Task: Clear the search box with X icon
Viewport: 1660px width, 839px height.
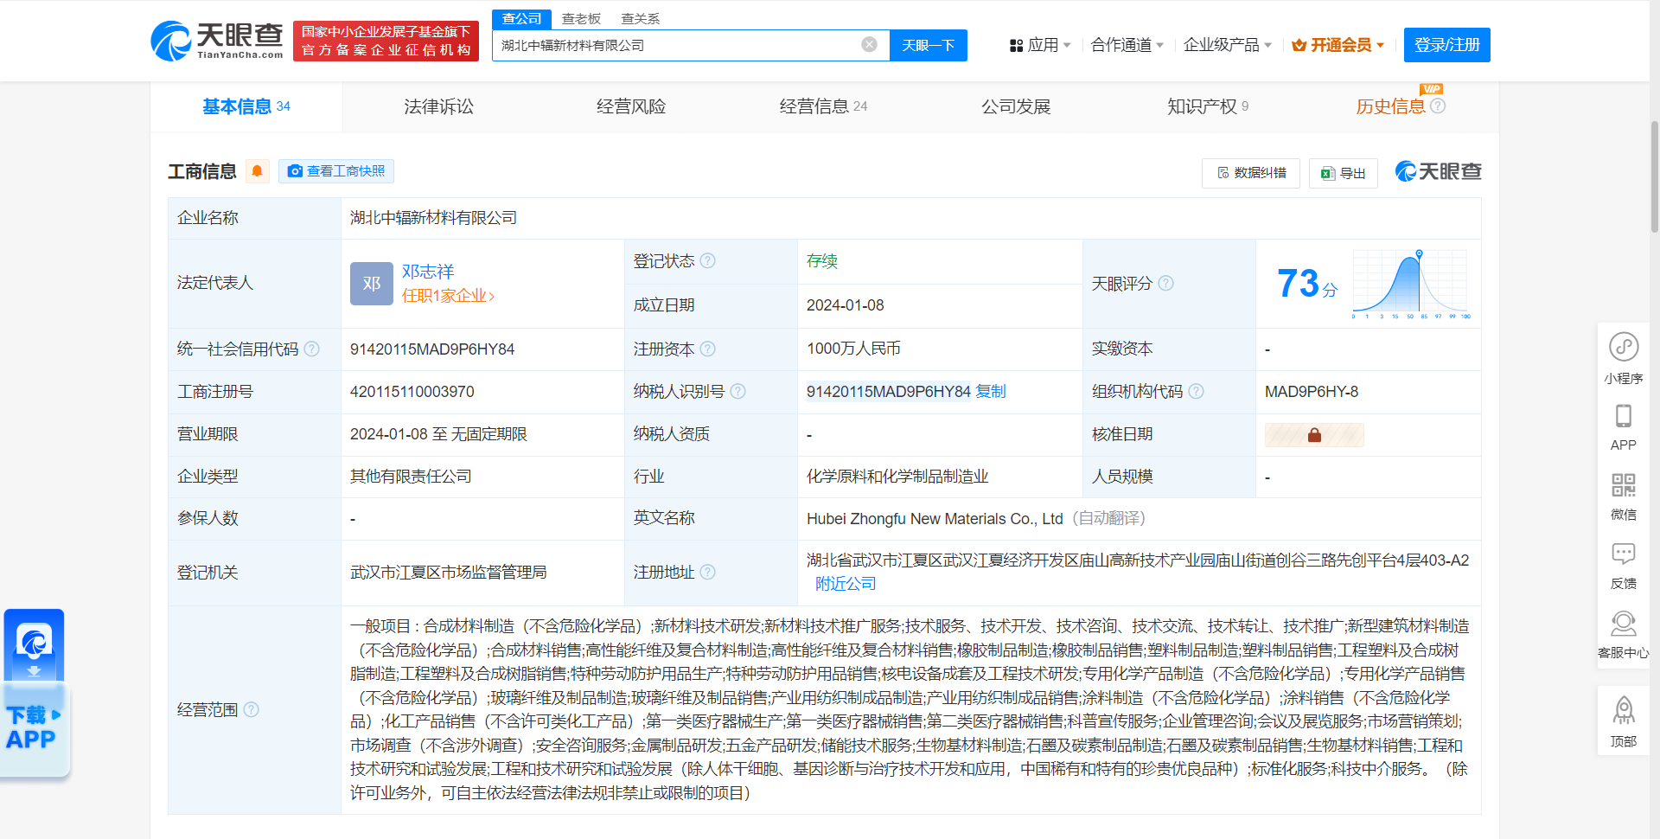Action: click(x=870, y=45)
